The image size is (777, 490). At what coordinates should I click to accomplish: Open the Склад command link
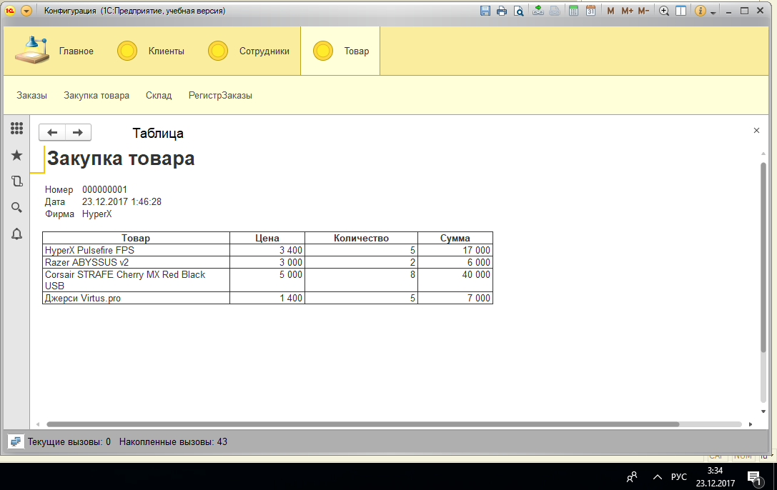pyautogui.click(x=159, y=95)
